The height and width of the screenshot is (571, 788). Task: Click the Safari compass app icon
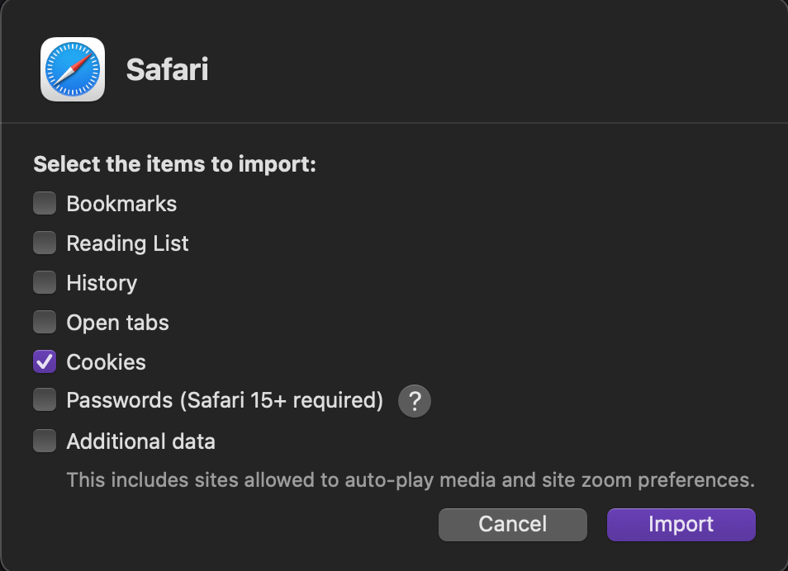73,69
